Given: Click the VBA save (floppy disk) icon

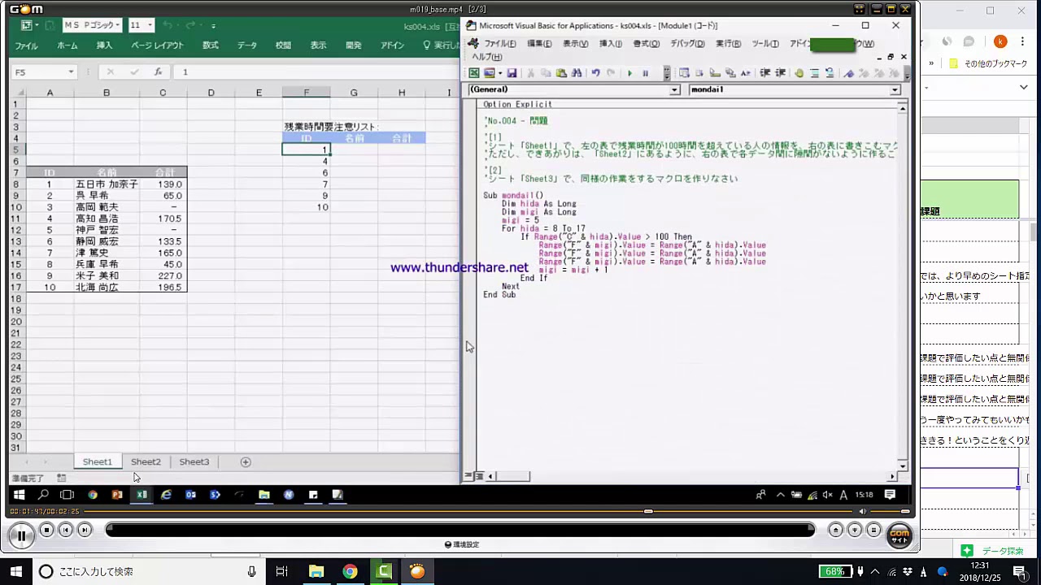Looking at the screenshot, I should point(512,73).
